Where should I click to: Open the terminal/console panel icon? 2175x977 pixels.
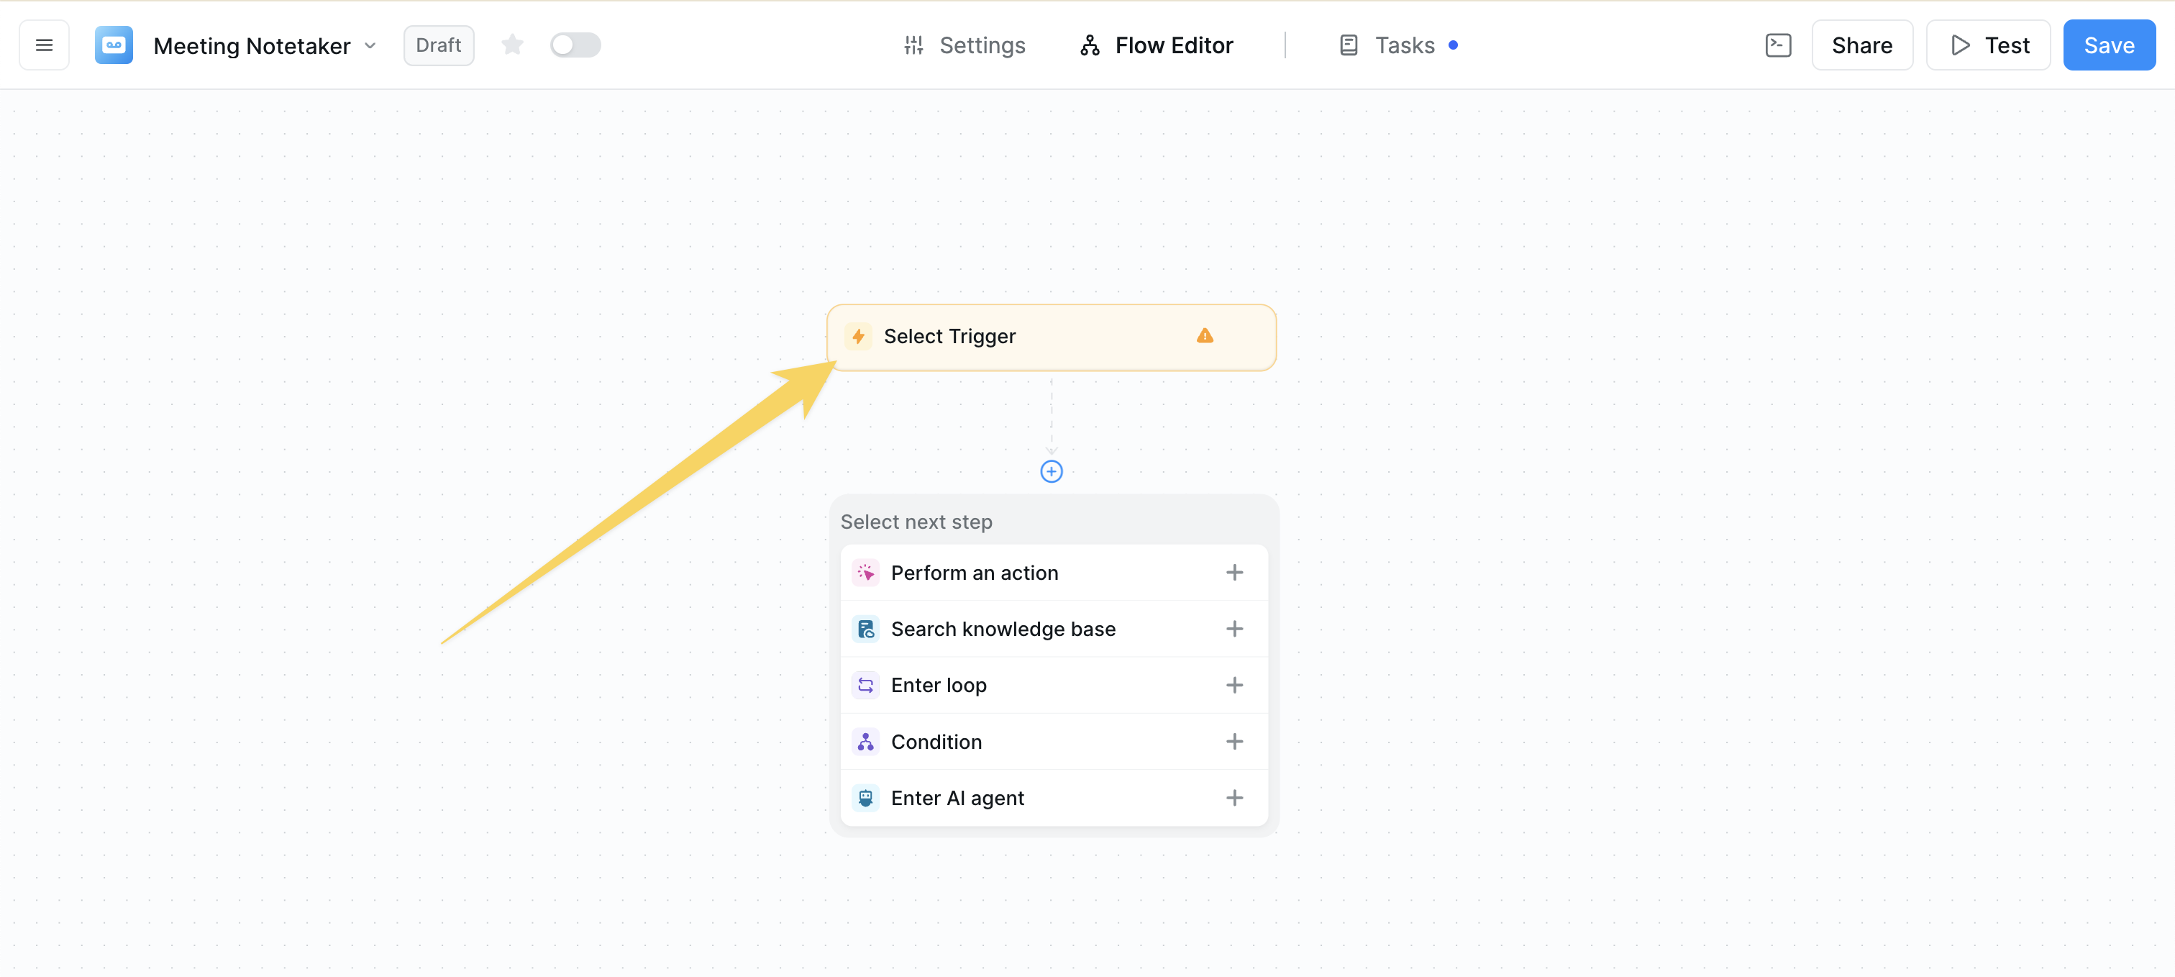1777,45
